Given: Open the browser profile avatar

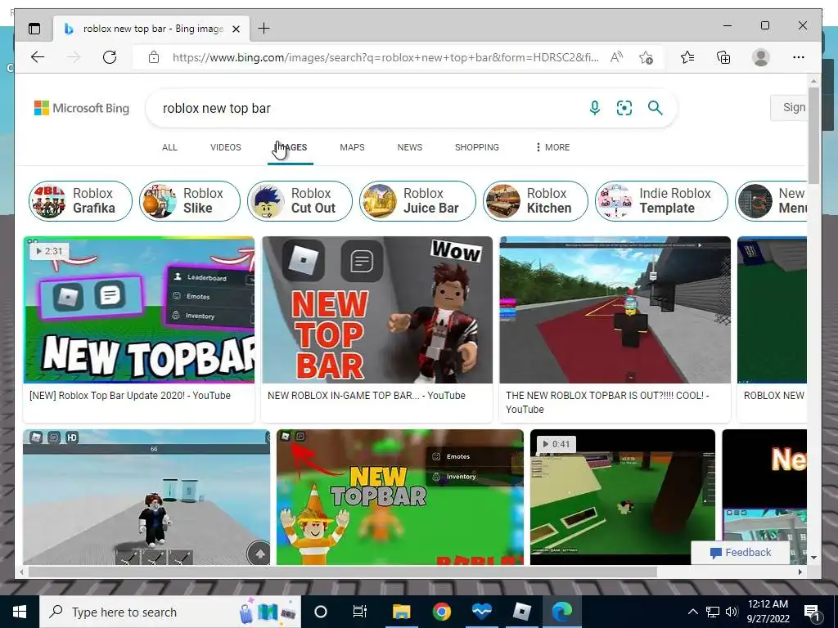Looking at the screenshot, I should (x=760, y=57).
